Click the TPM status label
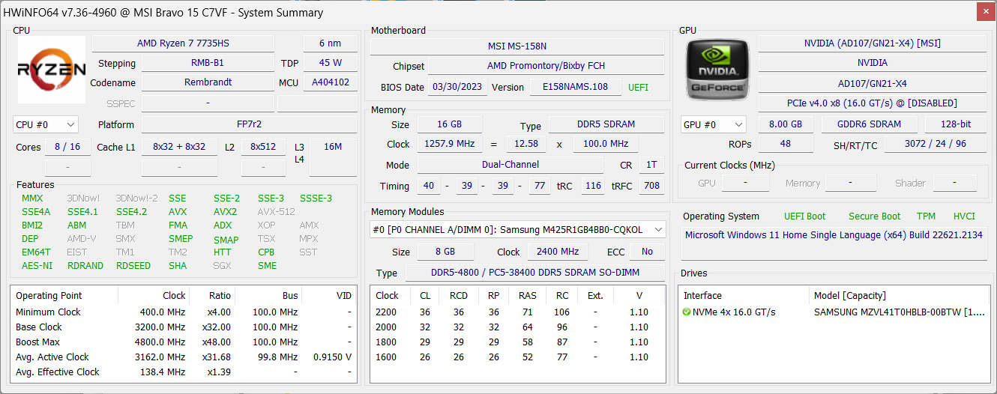This screenshot has height=394, width=997. click(927, 216)
